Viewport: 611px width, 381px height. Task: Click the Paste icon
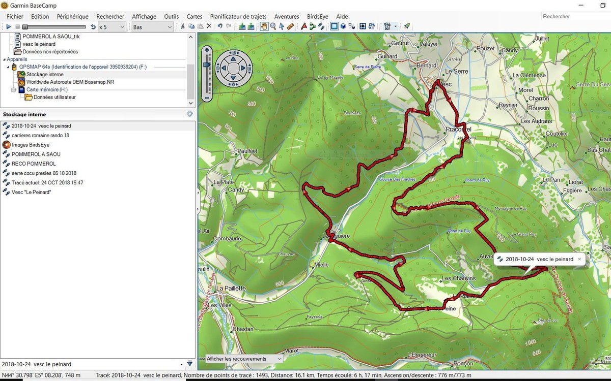(x=200, y=26)
